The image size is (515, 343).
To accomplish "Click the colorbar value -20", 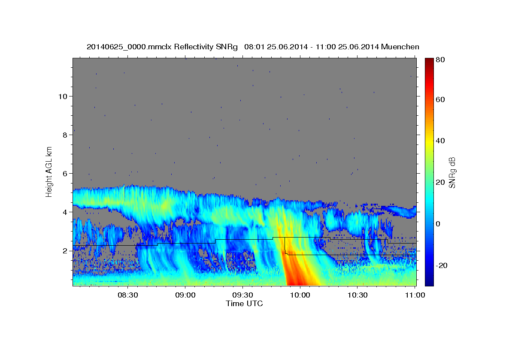I will [442, 265].
